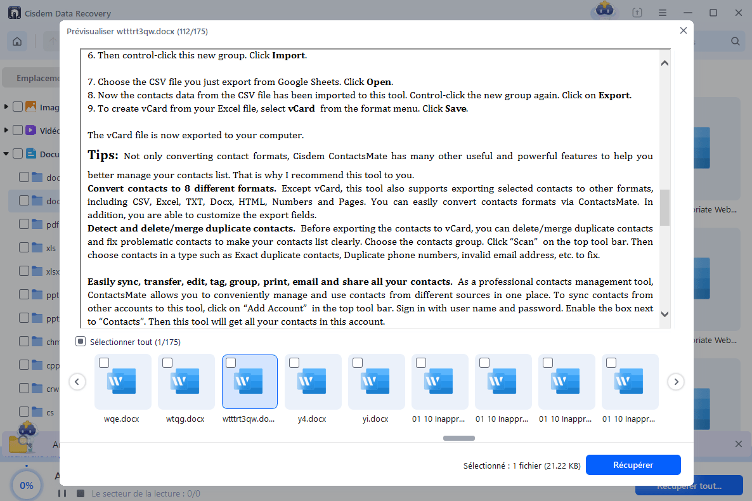Click the Word icon of y4.docx
Viewport: 752px width, 501px height.
312,381
